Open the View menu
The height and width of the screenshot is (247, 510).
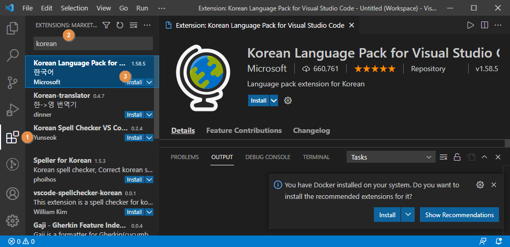tap(104, 8)
